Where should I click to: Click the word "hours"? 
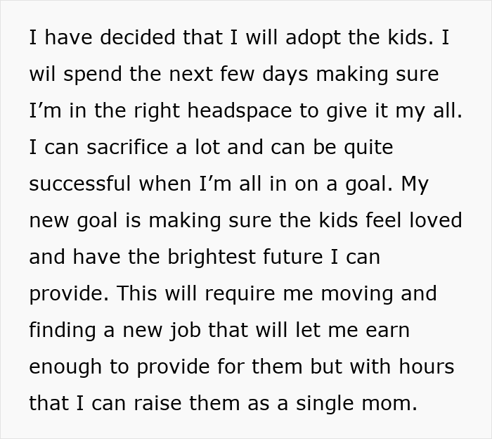426,367
